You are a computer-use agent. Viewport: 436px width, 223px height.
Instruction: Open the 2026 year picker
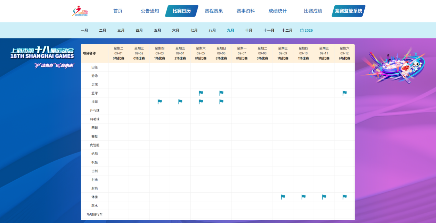[306, 30]
